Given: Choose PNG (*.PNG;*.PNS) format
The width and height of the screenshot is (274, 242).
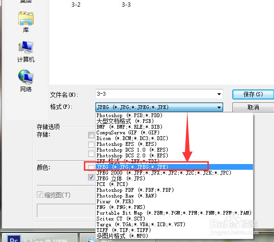Looking at the screenshot, I should [x=174, y=207].
